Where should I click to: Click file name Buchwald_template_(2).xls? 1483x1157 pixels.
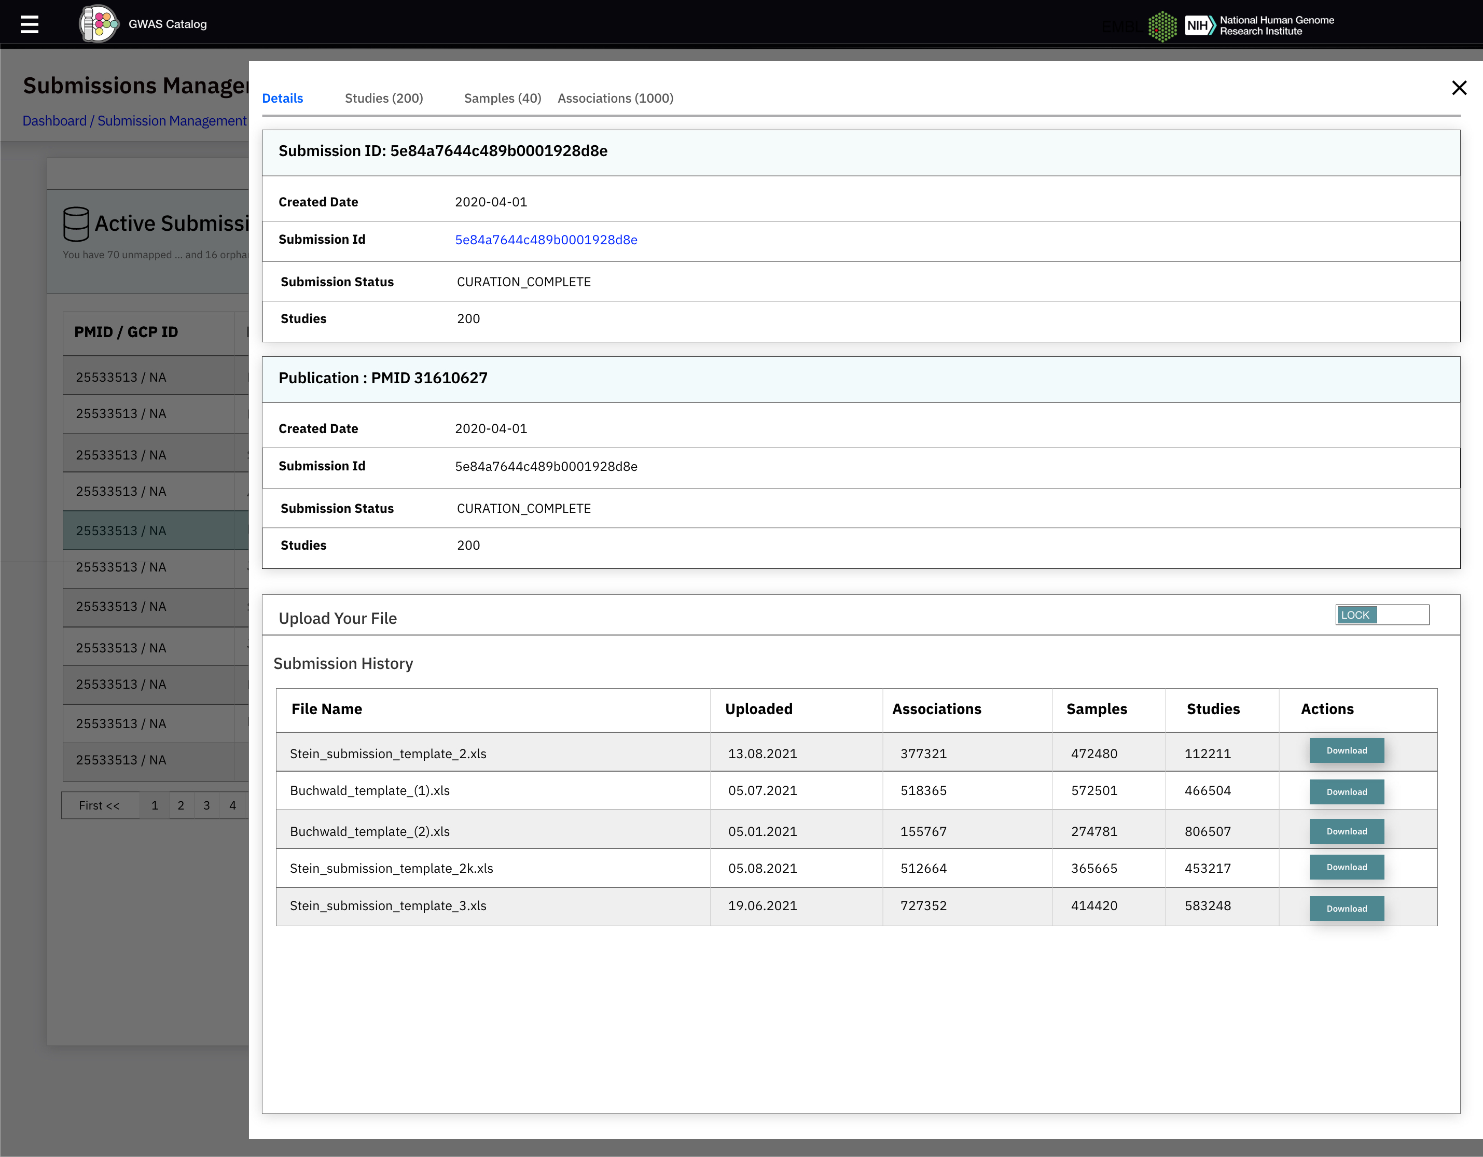[369, 832]
